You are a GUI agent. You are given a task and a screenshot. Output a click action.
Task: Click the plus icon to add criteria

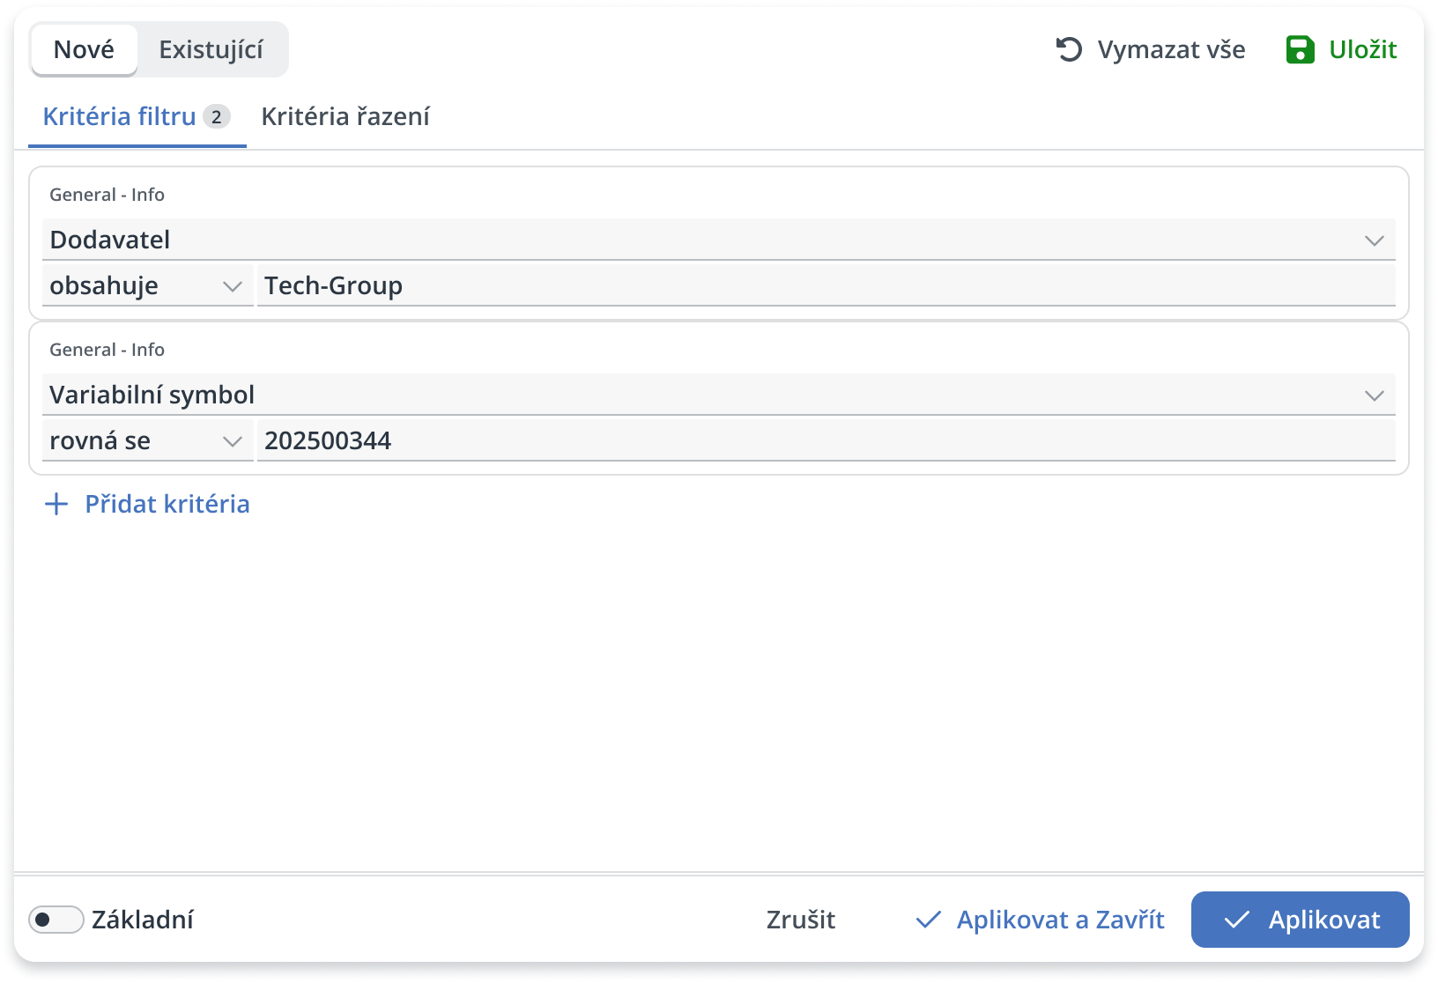tap(56, 504)
